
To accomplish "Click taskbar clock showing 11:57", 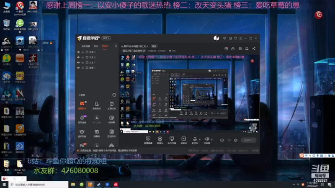I will (x=312, y=184).
